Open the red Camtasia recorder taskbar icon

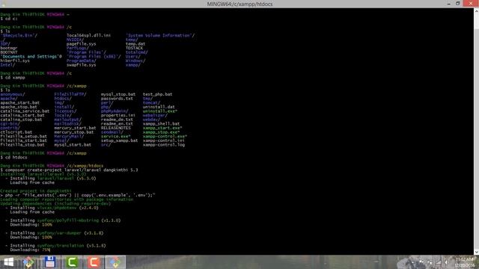coord(94,262)
